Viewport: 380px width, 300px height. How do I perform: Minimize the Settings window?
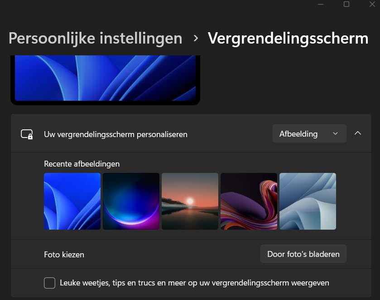pyautogui.click(x=321, y=4)
